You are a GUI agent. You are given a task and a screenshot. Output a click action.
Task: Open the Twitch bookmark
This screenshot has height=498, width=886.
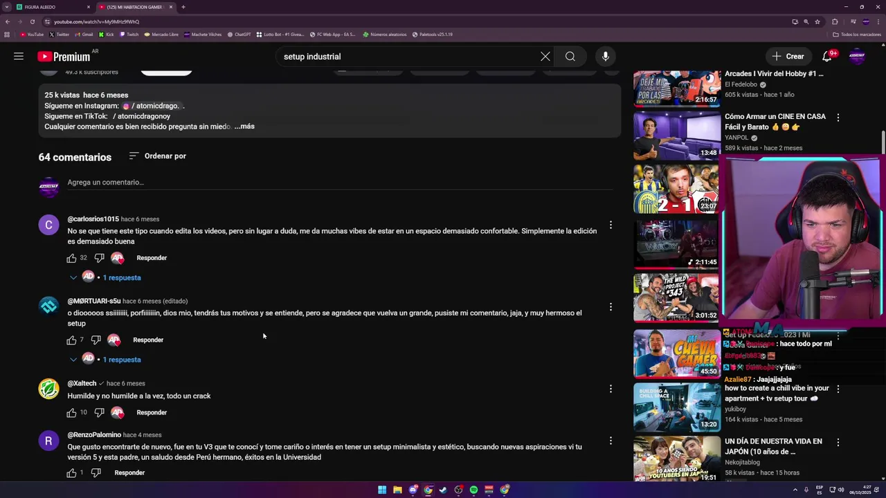click(129, 35)
